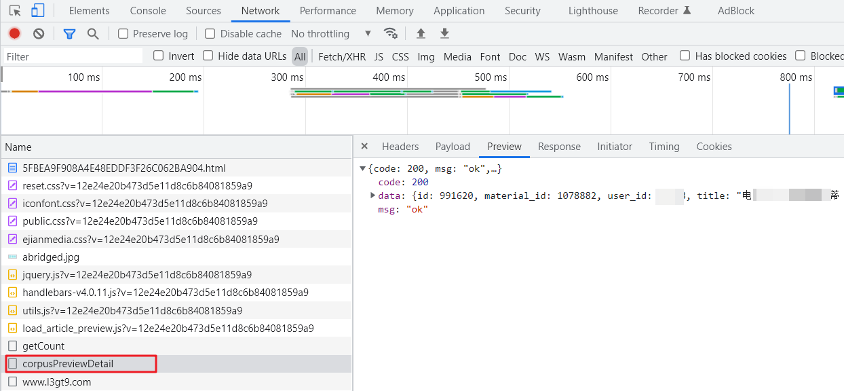Select the getCount request
This screenshot has width=844, height=391.
tap(43, 346)
